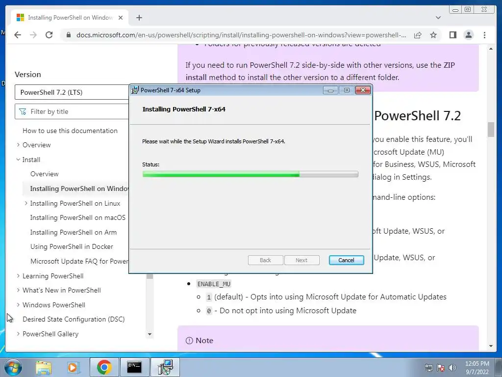Click the Filter by title field
Image resolution: width=502 pixels, height=377 pixels.
[x=72, y=111]
